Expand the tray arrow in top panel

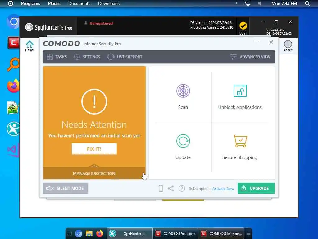tap(236, 3)
